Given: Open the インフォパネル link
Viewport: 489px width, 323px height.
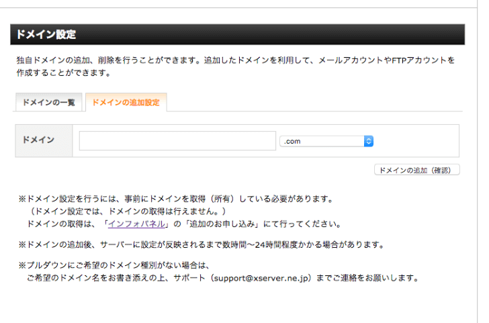Looking at the screenshot, I should (136, 224).
